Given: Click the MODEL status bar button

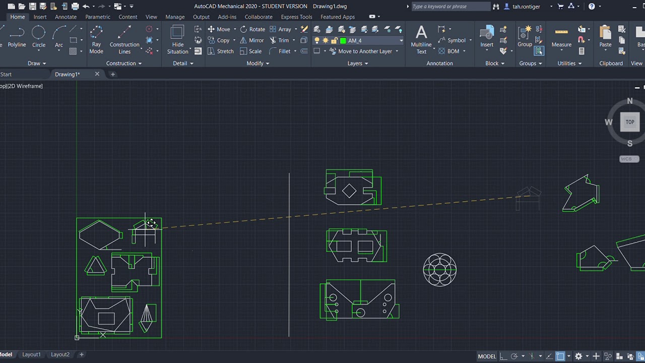Looking at the screenshot, I should click(487, 356).
